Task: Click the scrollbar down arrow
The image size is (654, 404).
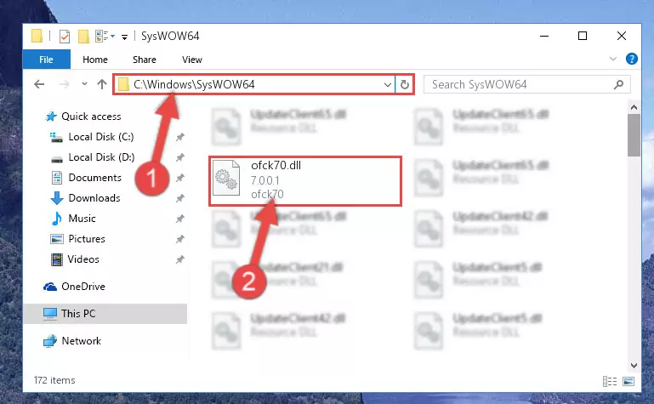Action: (x=634, y=366)
